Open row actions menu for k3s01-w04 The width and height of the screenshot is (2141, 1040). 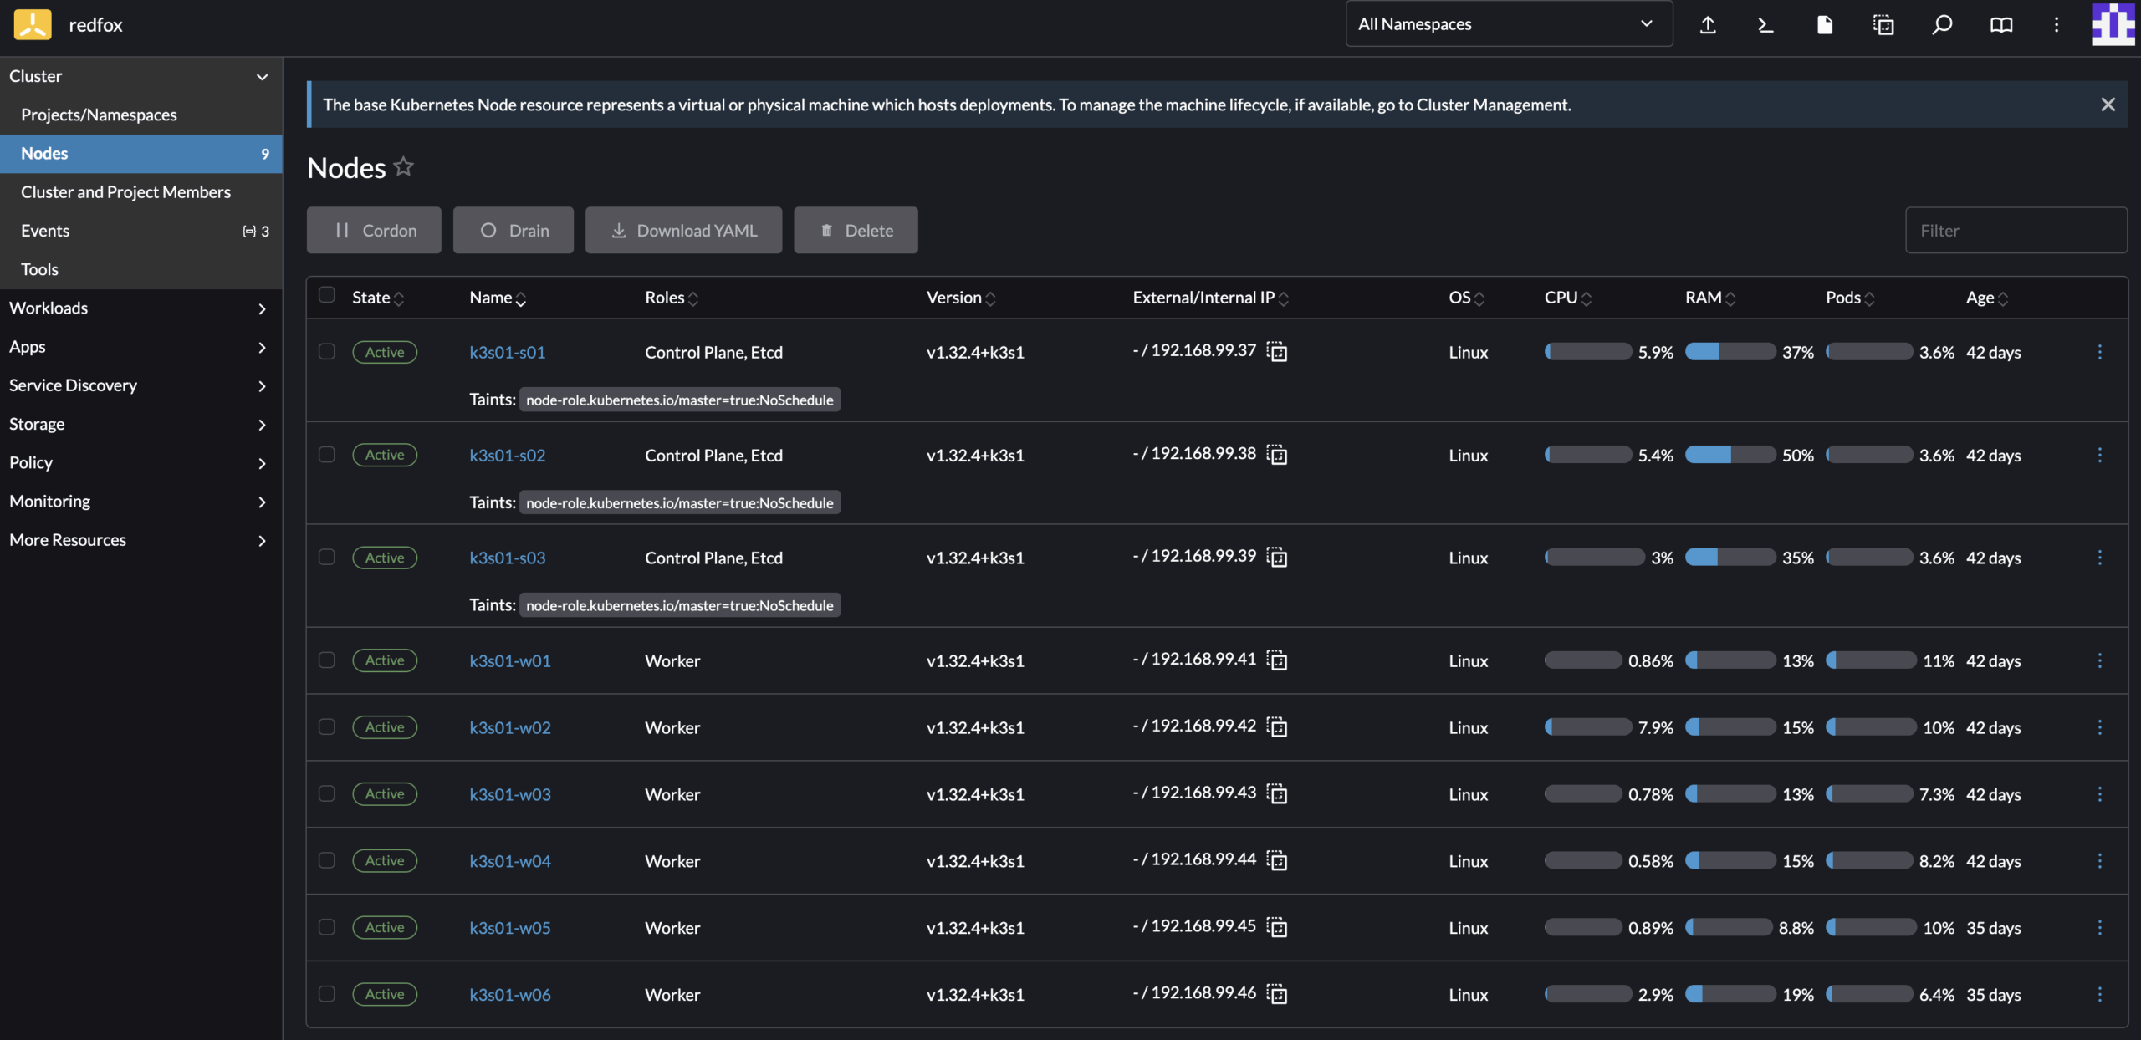coord(2099,861)
